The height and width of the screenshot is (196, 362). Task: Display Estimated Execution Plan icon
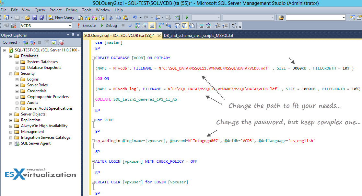(138, 26)
